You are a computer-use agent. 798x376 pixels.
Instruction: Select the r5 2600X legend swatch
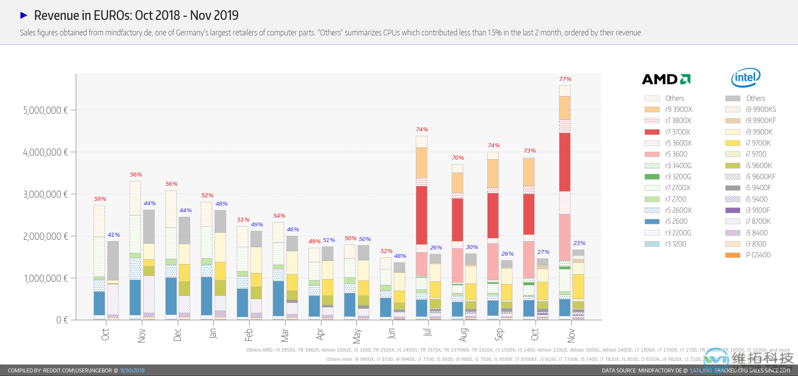coord(652,210)
